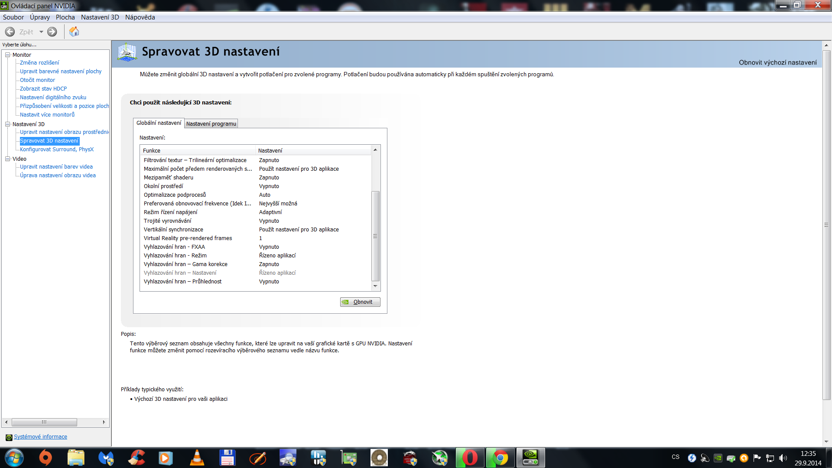Click the Systémové informace icon

9,437
